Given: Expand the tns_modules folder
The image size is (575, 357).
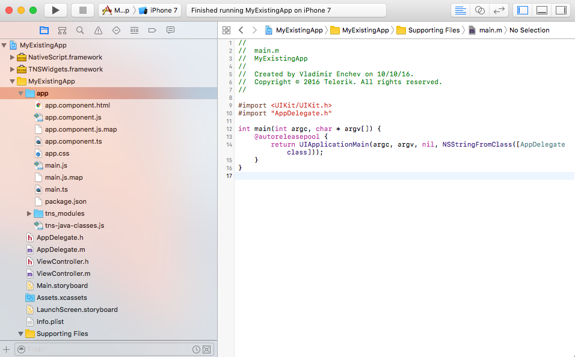Looking at the screenshot, I should tap(29, 213).
